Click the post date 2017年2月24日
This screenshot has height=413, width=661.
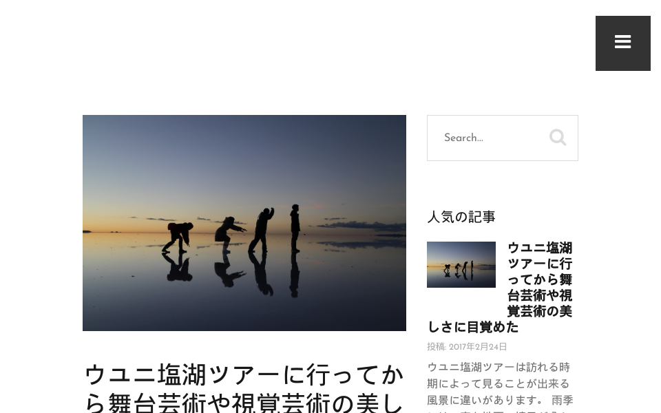point(478,346)
